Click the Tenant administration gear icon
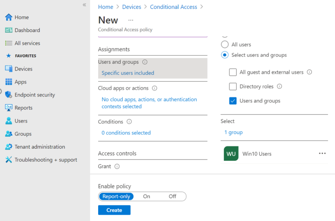The width and height of the screenshot is (335, 221). [x=9, y=147]
